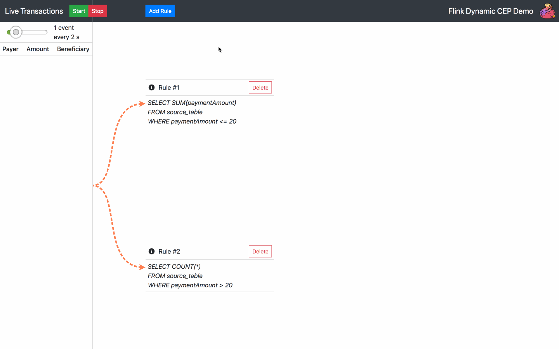Click the Amount column header
Image resolution: width=559 pixels, height=349 pixels.
point(38,49)
